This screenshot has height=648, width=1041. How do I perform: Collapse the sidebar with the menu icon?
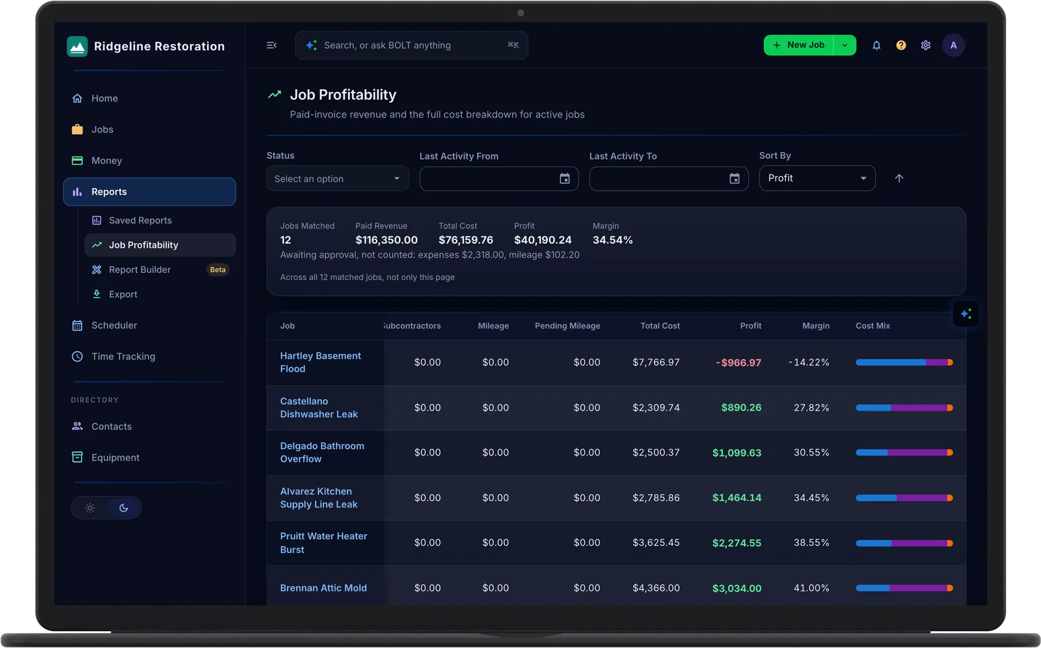click(x=272, y=46)
